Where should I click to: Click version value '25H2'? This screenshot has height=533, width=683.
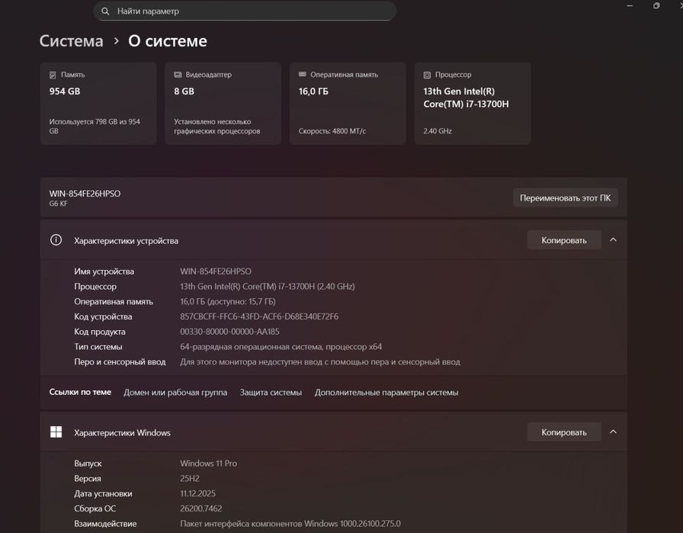[x=190, y=479]
